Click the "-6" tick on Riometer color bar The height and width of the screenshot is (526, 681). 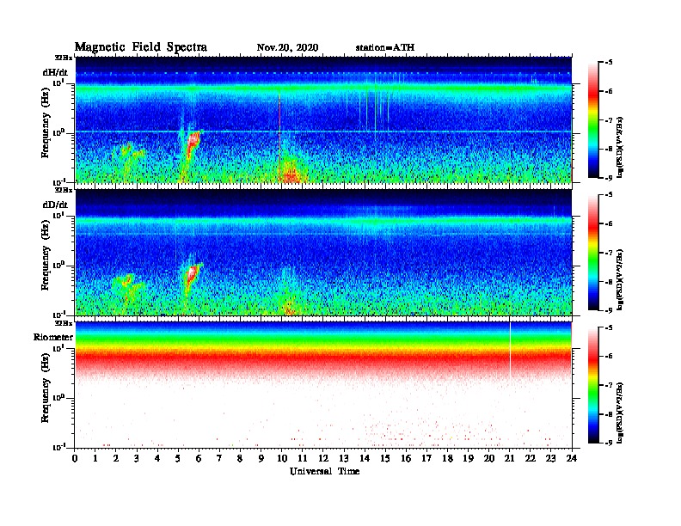click(609, 356)
